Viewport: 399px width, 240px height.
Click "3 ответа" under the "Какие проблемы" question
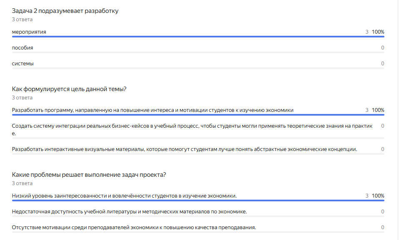[x=22, y=183]
